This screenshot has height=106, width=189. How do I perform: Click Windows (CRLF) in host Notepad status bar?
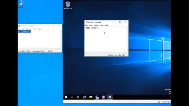point(38,51)
